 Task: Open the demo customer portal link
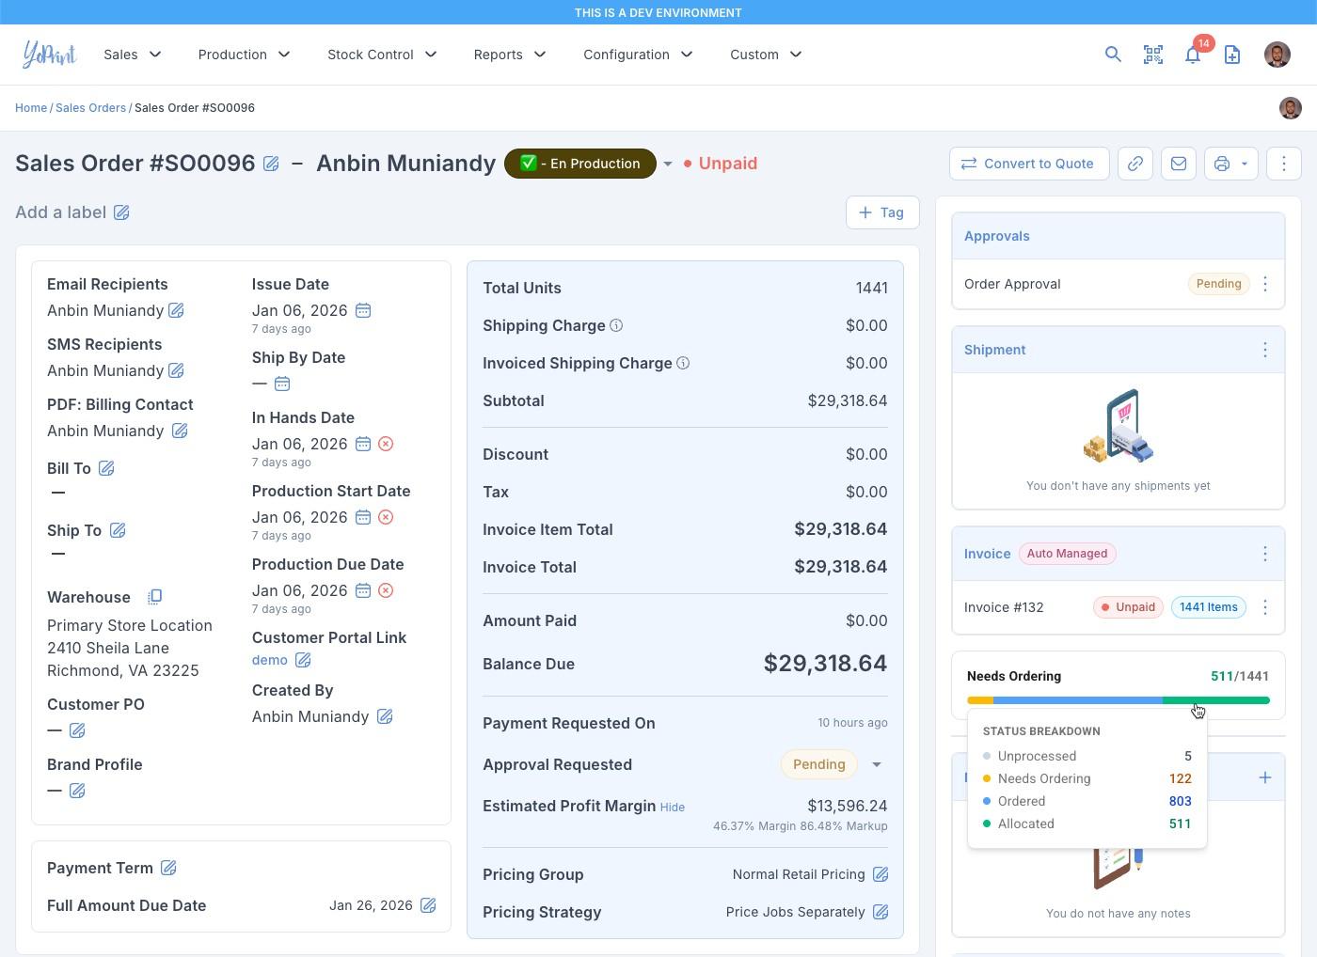pos(270,660)
